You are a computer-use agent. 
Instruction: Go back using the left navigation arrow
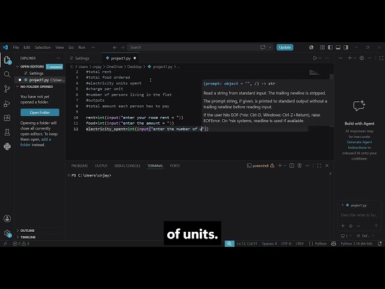coord(115,47)
